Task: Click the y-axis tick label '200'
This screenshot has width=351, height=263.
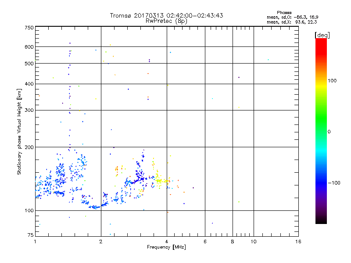Action: click(x=29, y=147)
